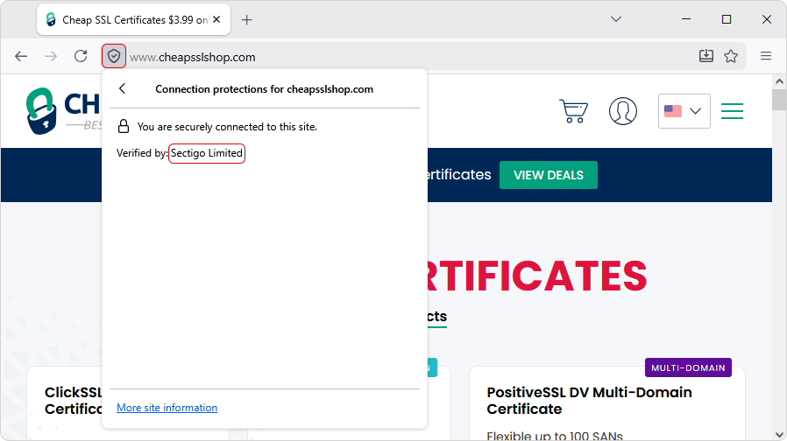
Task: Click 'Flexible up to 100 SANs' text
Action: [555, 436]
